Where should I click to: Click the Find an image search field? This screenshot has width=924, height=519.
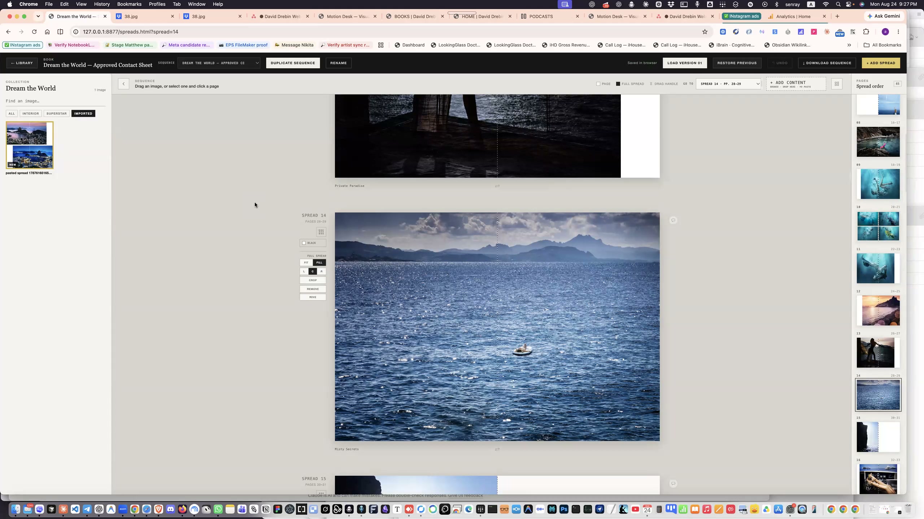pos(56,101)
